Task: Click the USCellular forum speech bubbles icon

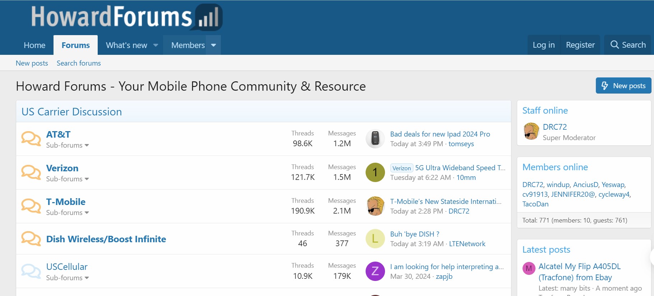Action: [x=31, y=271]
